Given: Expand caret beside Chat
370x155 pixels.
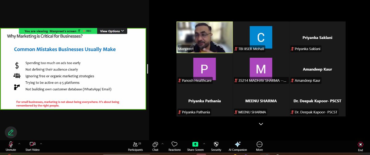Looking at the screenshot, I should click(162, 144).
